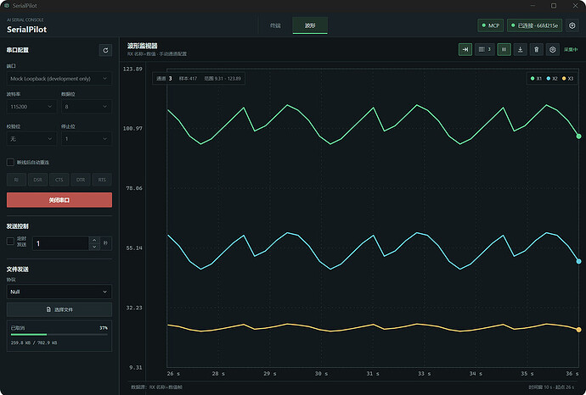Click the MCP status indicator
Screen dimensions: 586x395
pos(490,25)
